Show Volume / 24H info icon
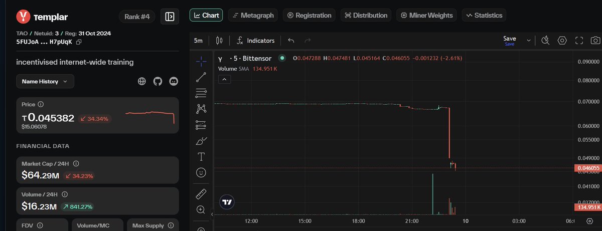Viewport: 602px width, 231px height. [x=65, y=194]
